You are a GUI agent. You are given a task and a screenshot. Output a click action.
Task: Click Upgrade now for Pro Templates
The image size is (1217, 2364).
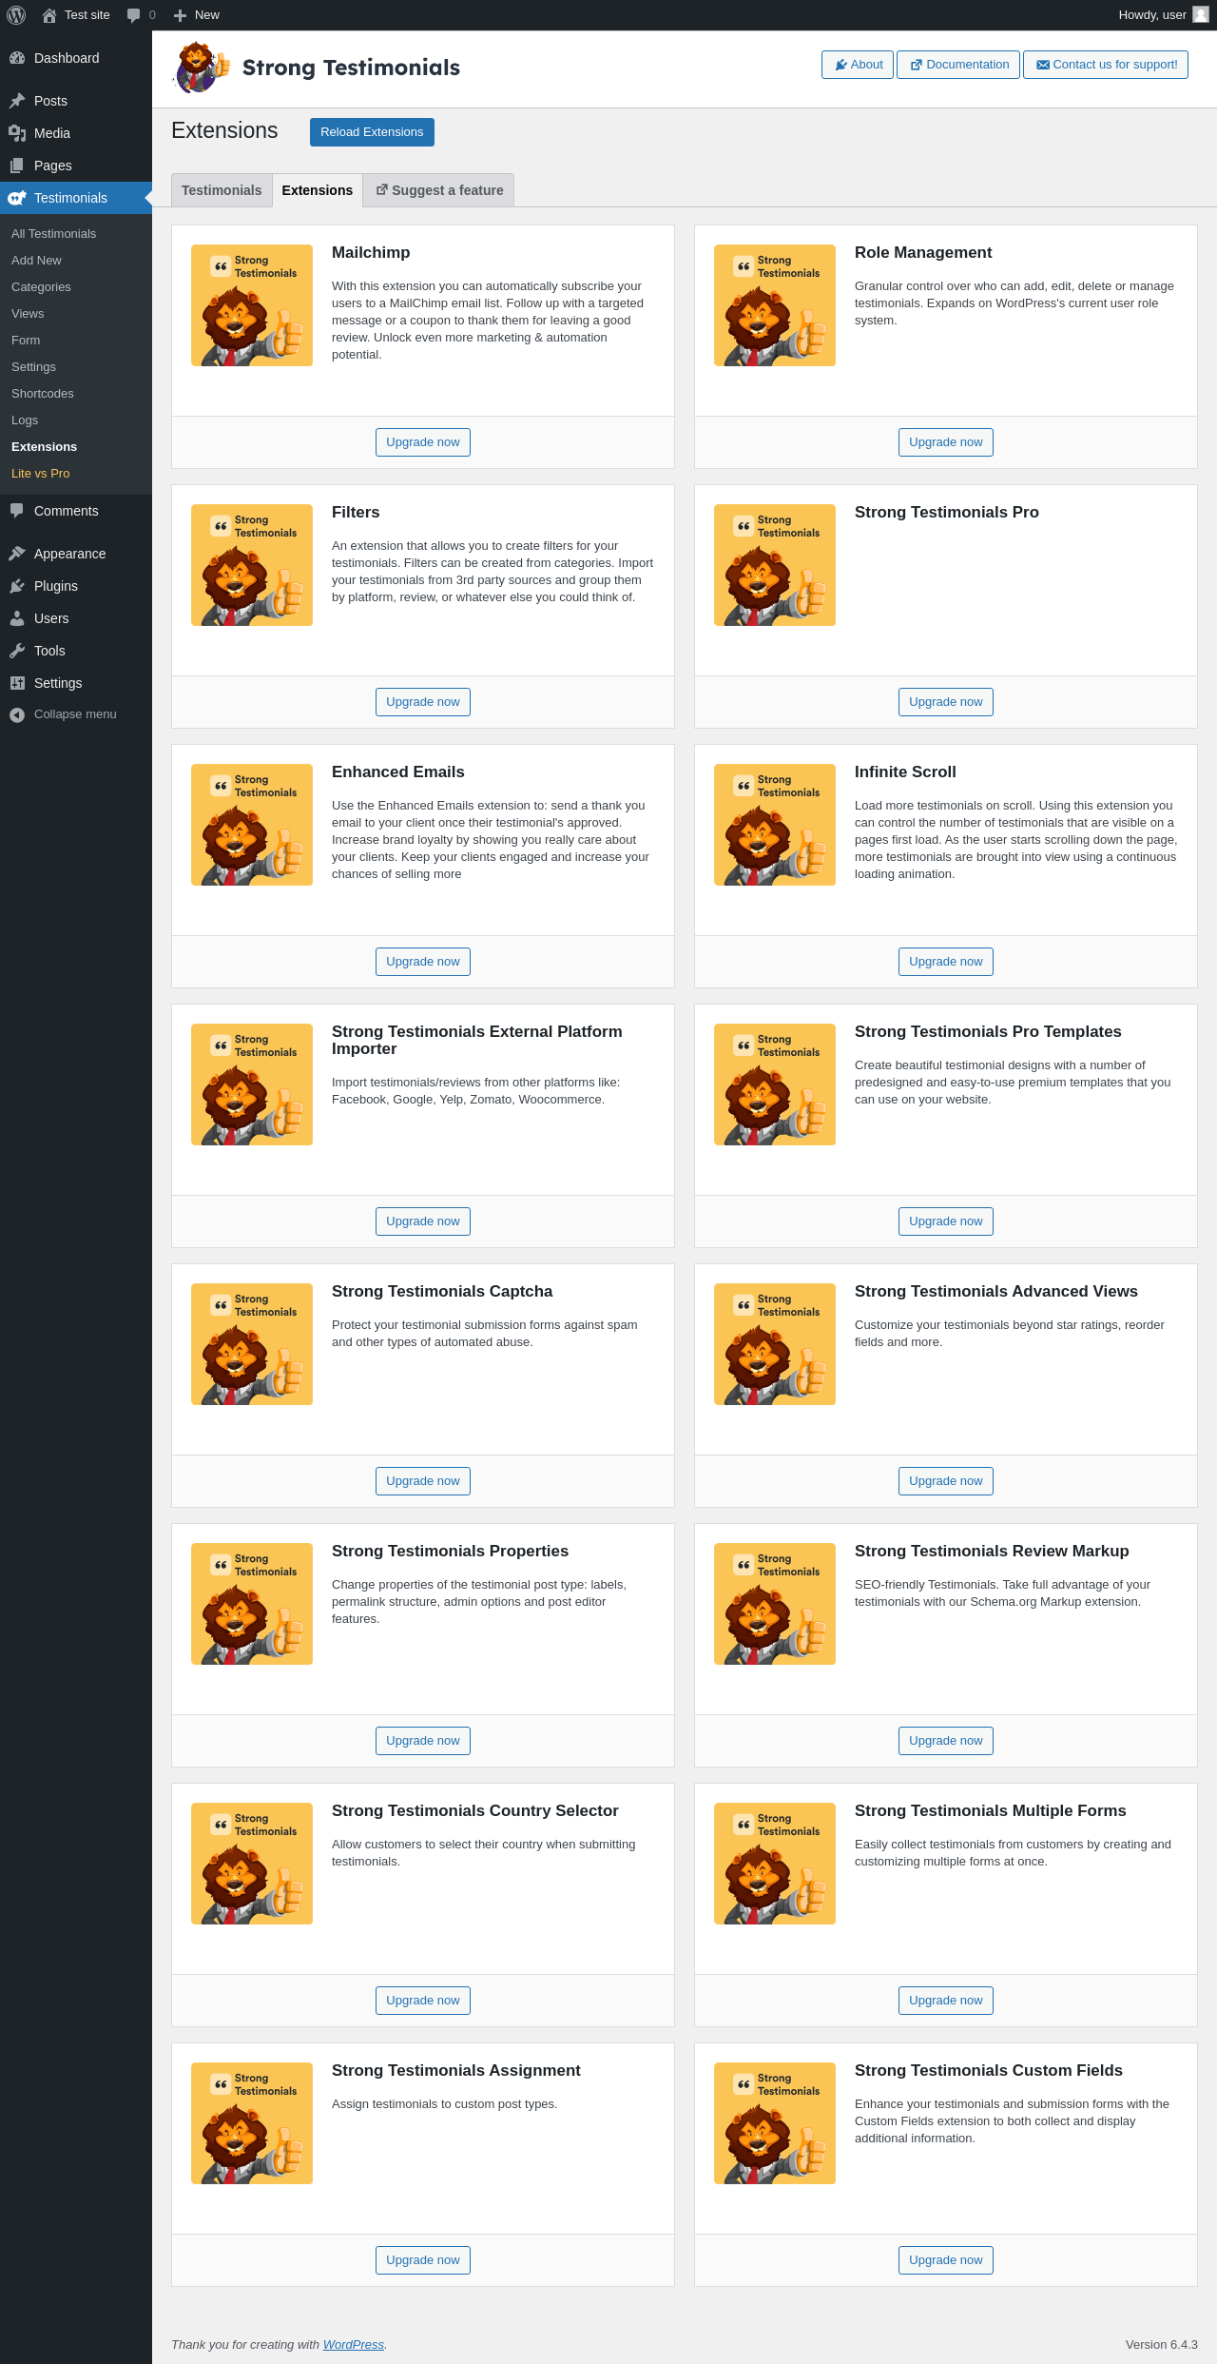[946, 1221]
